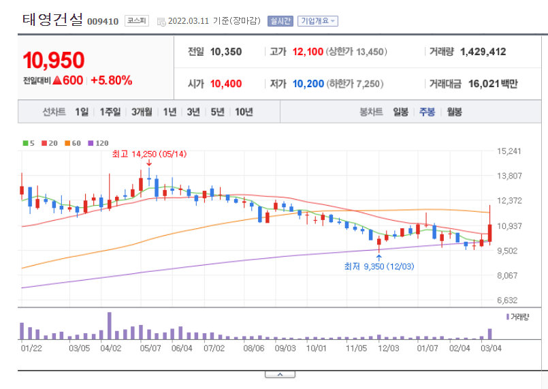The height and width of the screenshot is (389, 548).
Task: Switch to 일봉 daily candle chart
Action: tap(400, 112)
